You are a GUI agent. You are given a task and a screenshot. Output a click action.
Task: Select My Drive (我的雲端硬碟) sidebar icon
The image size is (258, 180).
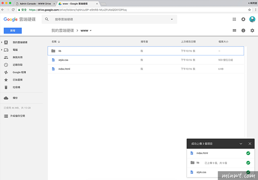point(6,42)
